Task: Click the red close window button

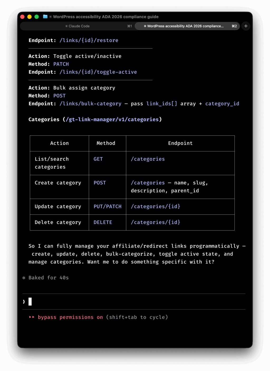Action: pos(22,17)
